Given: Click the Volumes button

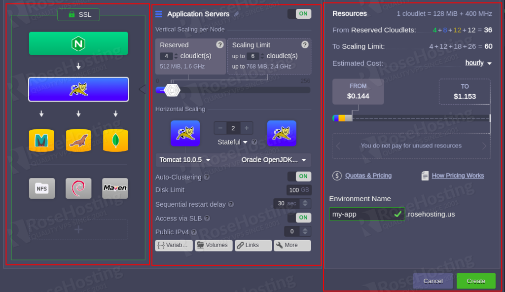Looking at the screenshot, I should pyautogui.click(x=214, y=245).
